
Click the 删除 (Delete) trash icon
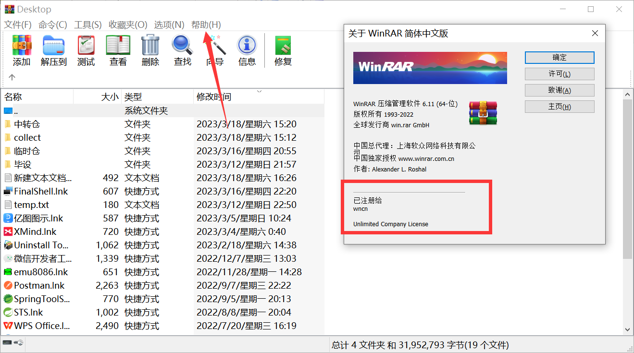tap(150, 45)
